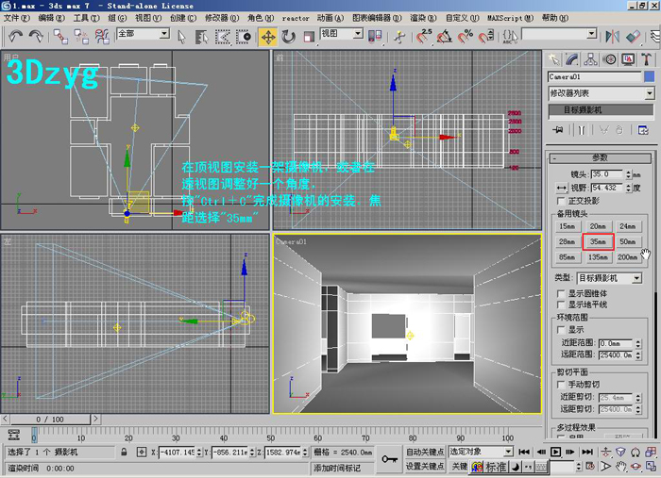
Task: Switch to the Create command panel tab
Action: pos(553,59)
